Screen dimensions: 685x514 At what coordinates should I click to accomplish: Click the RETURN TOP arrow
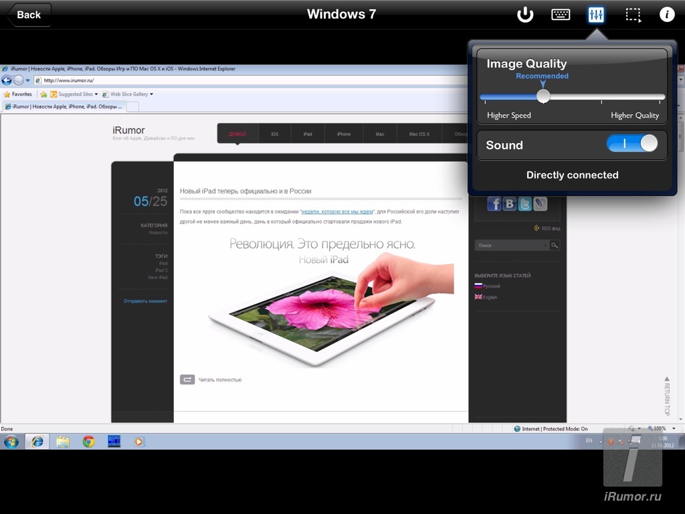click(667, 396)
